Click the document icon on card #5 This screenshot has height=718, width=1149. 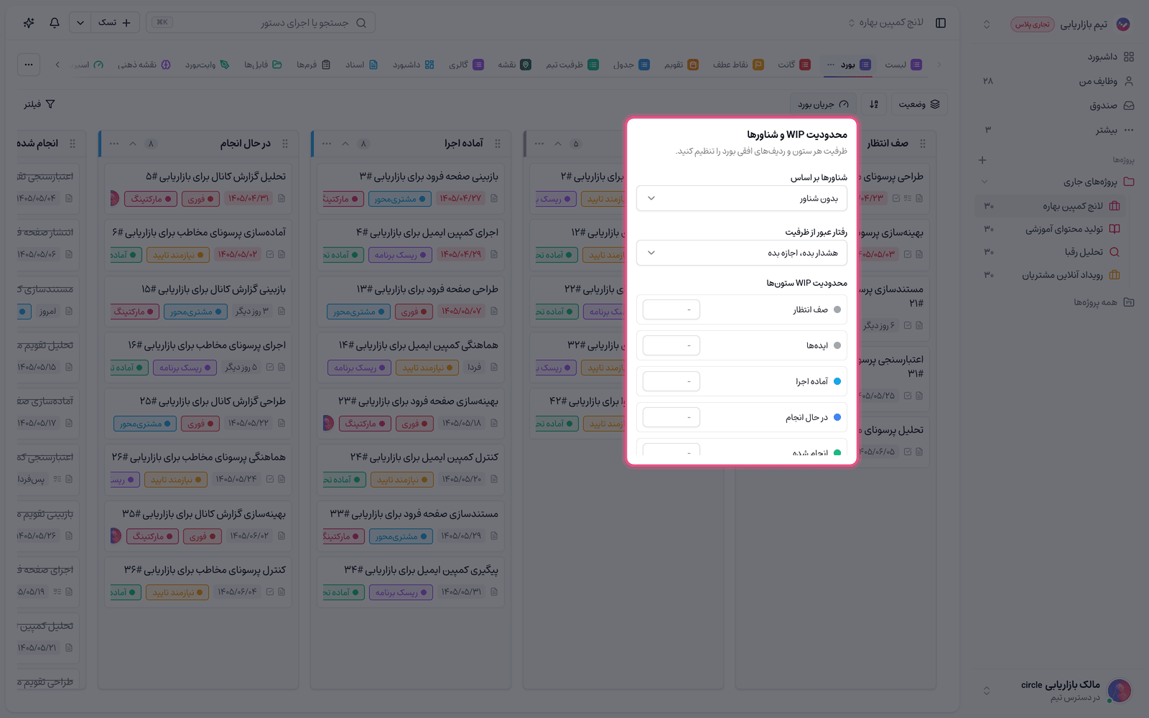pyautogui.click(x=282, y=198)
